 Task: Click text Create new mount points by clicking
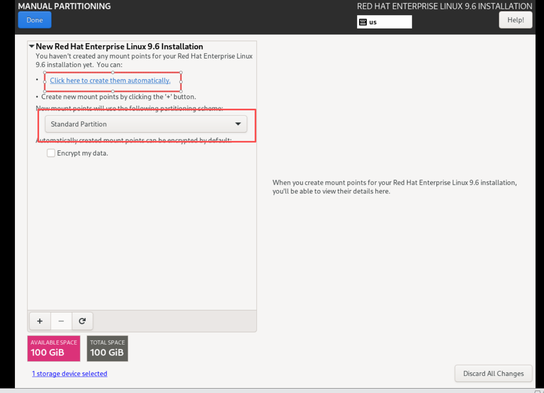tap(118, 97)
